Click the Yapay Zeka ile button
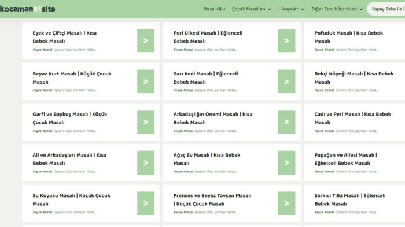Image resolution: width=405 pixels, height=227 pixels. [x=386, y=9]
